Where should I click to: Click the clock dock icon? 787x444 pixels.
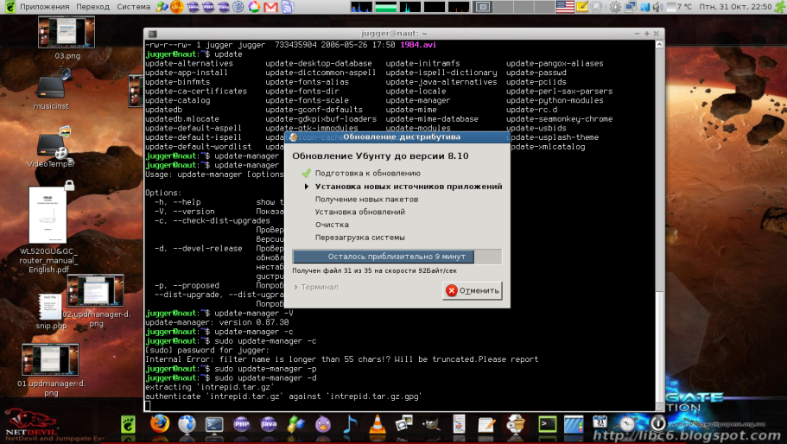627,424
